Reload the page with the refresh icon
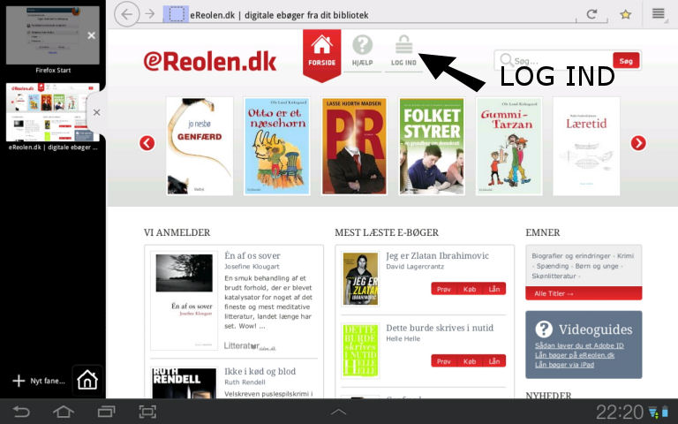 pyautogui.click(x=591, y=14)
